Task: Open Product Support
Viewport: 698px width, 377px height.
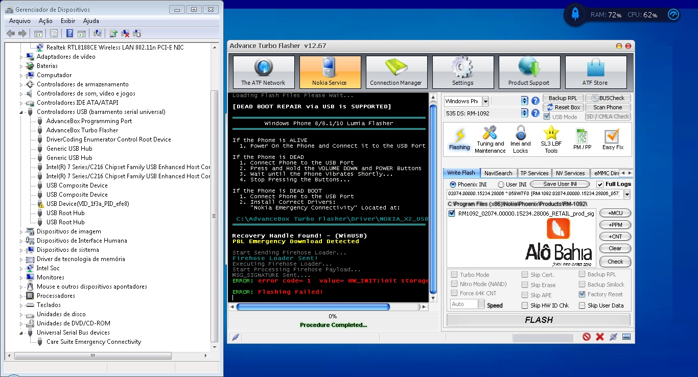Action: click(529, 72)
